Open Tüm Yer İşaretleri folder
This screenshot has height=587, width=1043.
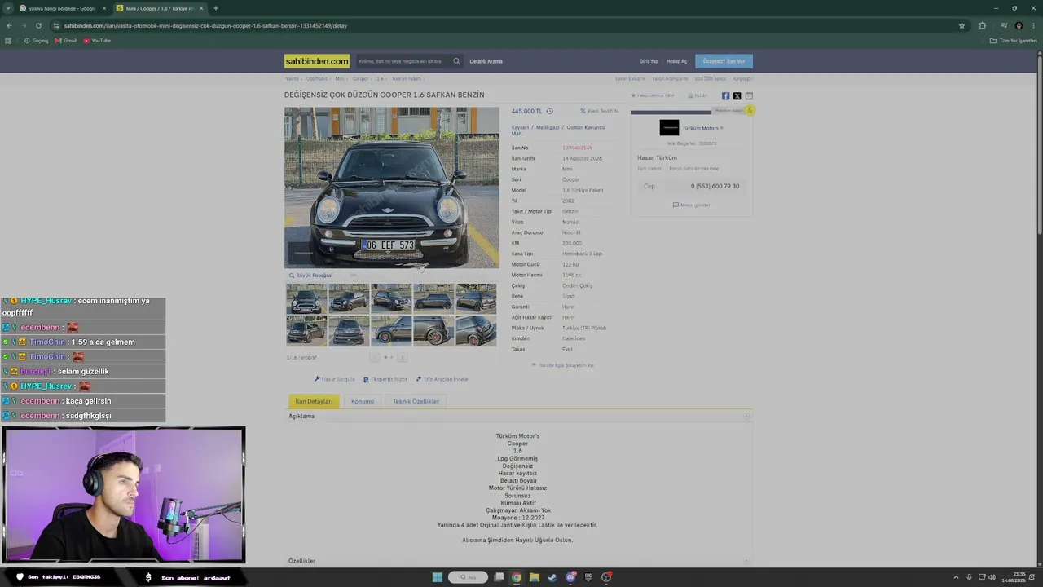click(1014, 41)
